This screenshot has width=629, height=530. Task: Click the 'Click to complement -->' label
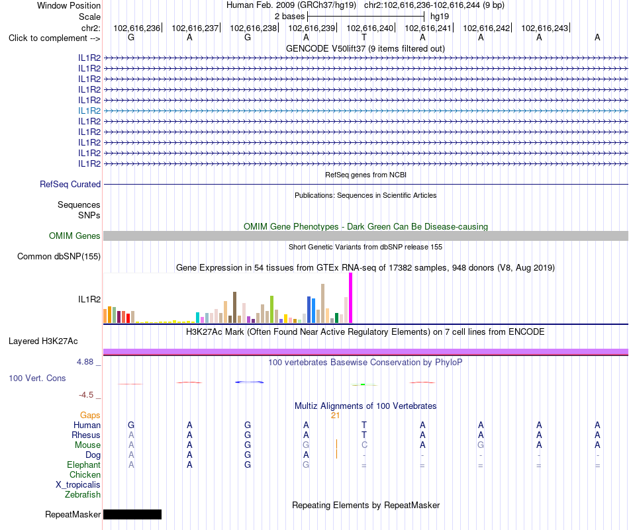(54, 38)
